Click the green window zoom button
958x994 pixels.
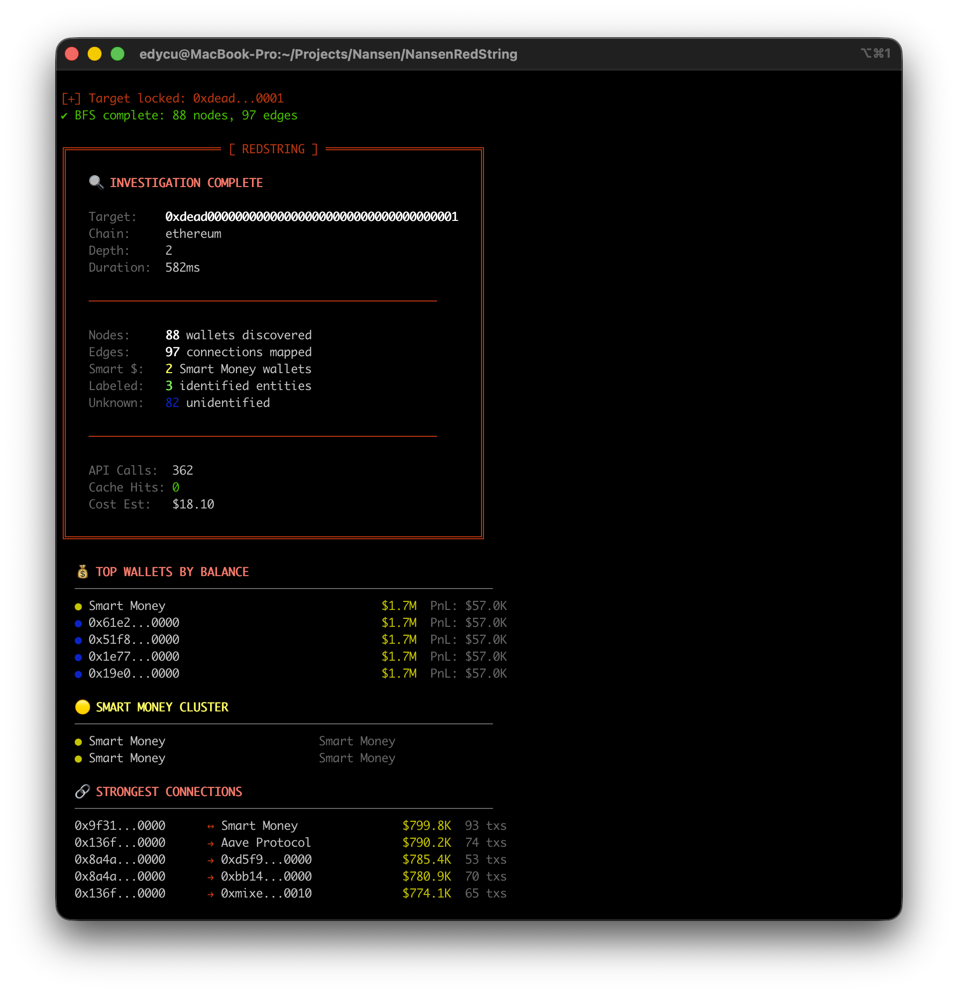[x=118, y=54]
